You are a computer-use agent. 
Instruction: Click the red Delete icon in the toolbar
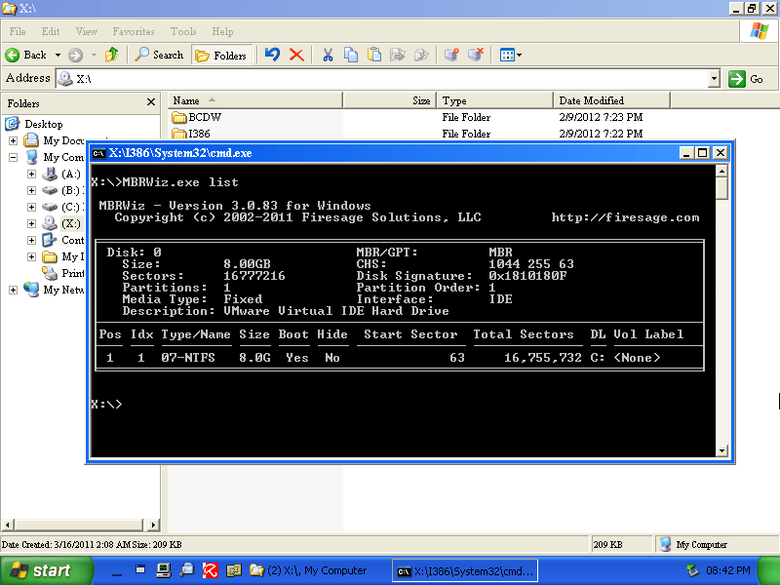point(296,55)
